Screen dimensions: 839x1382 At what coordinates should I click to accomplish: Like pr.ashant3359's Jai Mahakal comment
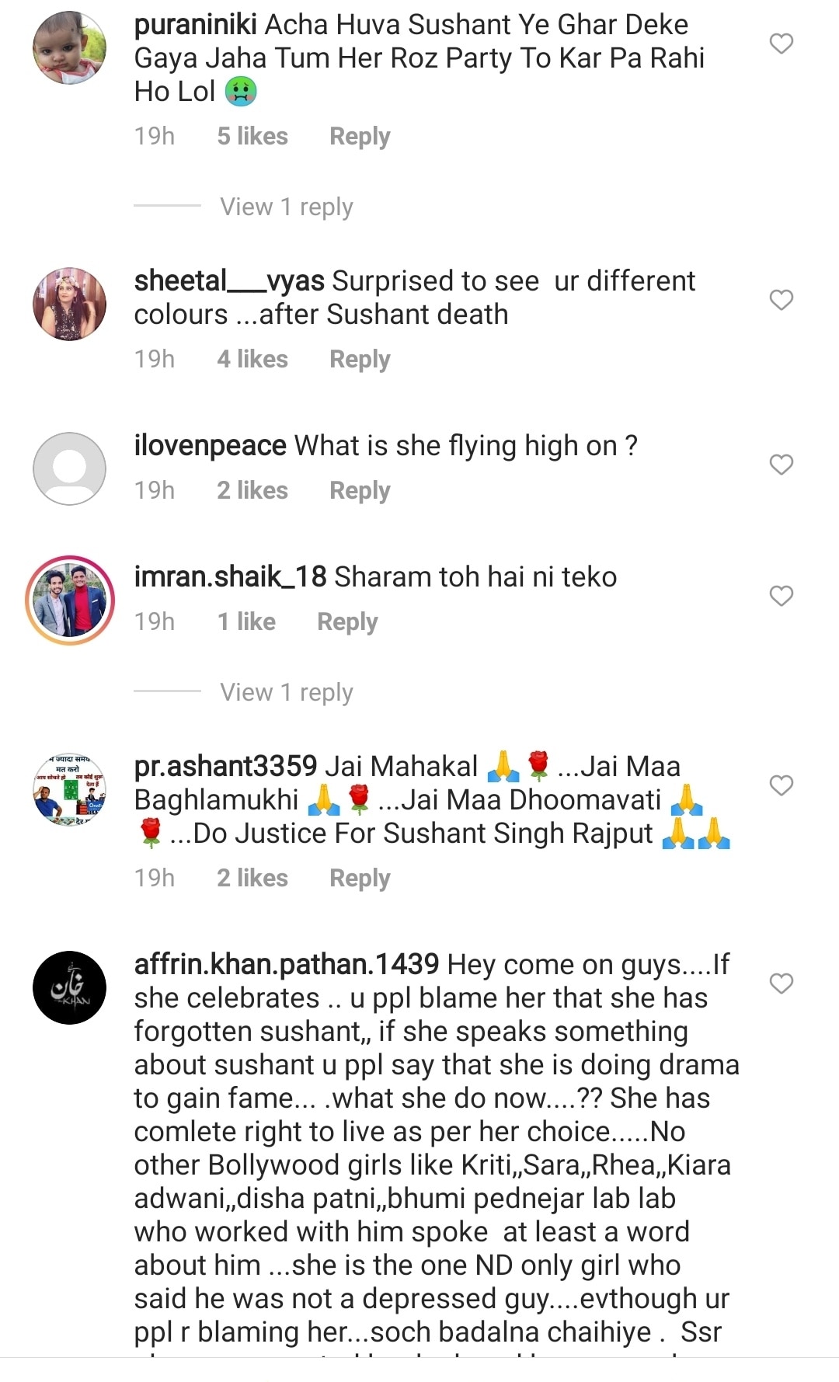coord(781,785)
